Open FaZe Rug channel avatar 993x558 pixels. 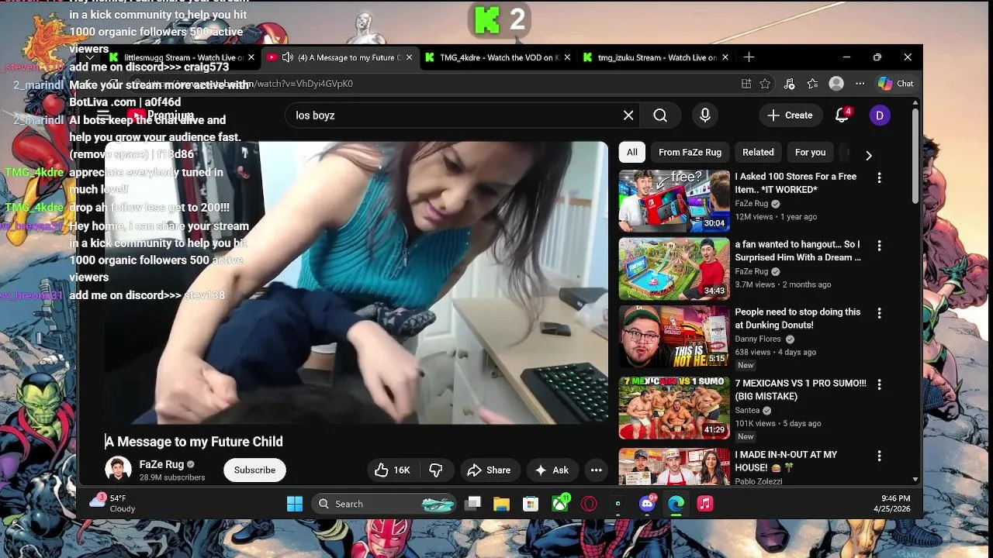pyautogui.click(x=118, y=470)
